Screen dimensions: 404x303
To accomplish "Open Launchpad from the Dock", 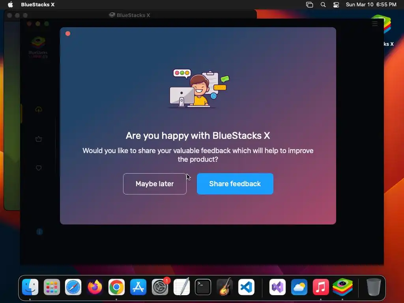I will (52, 287).
